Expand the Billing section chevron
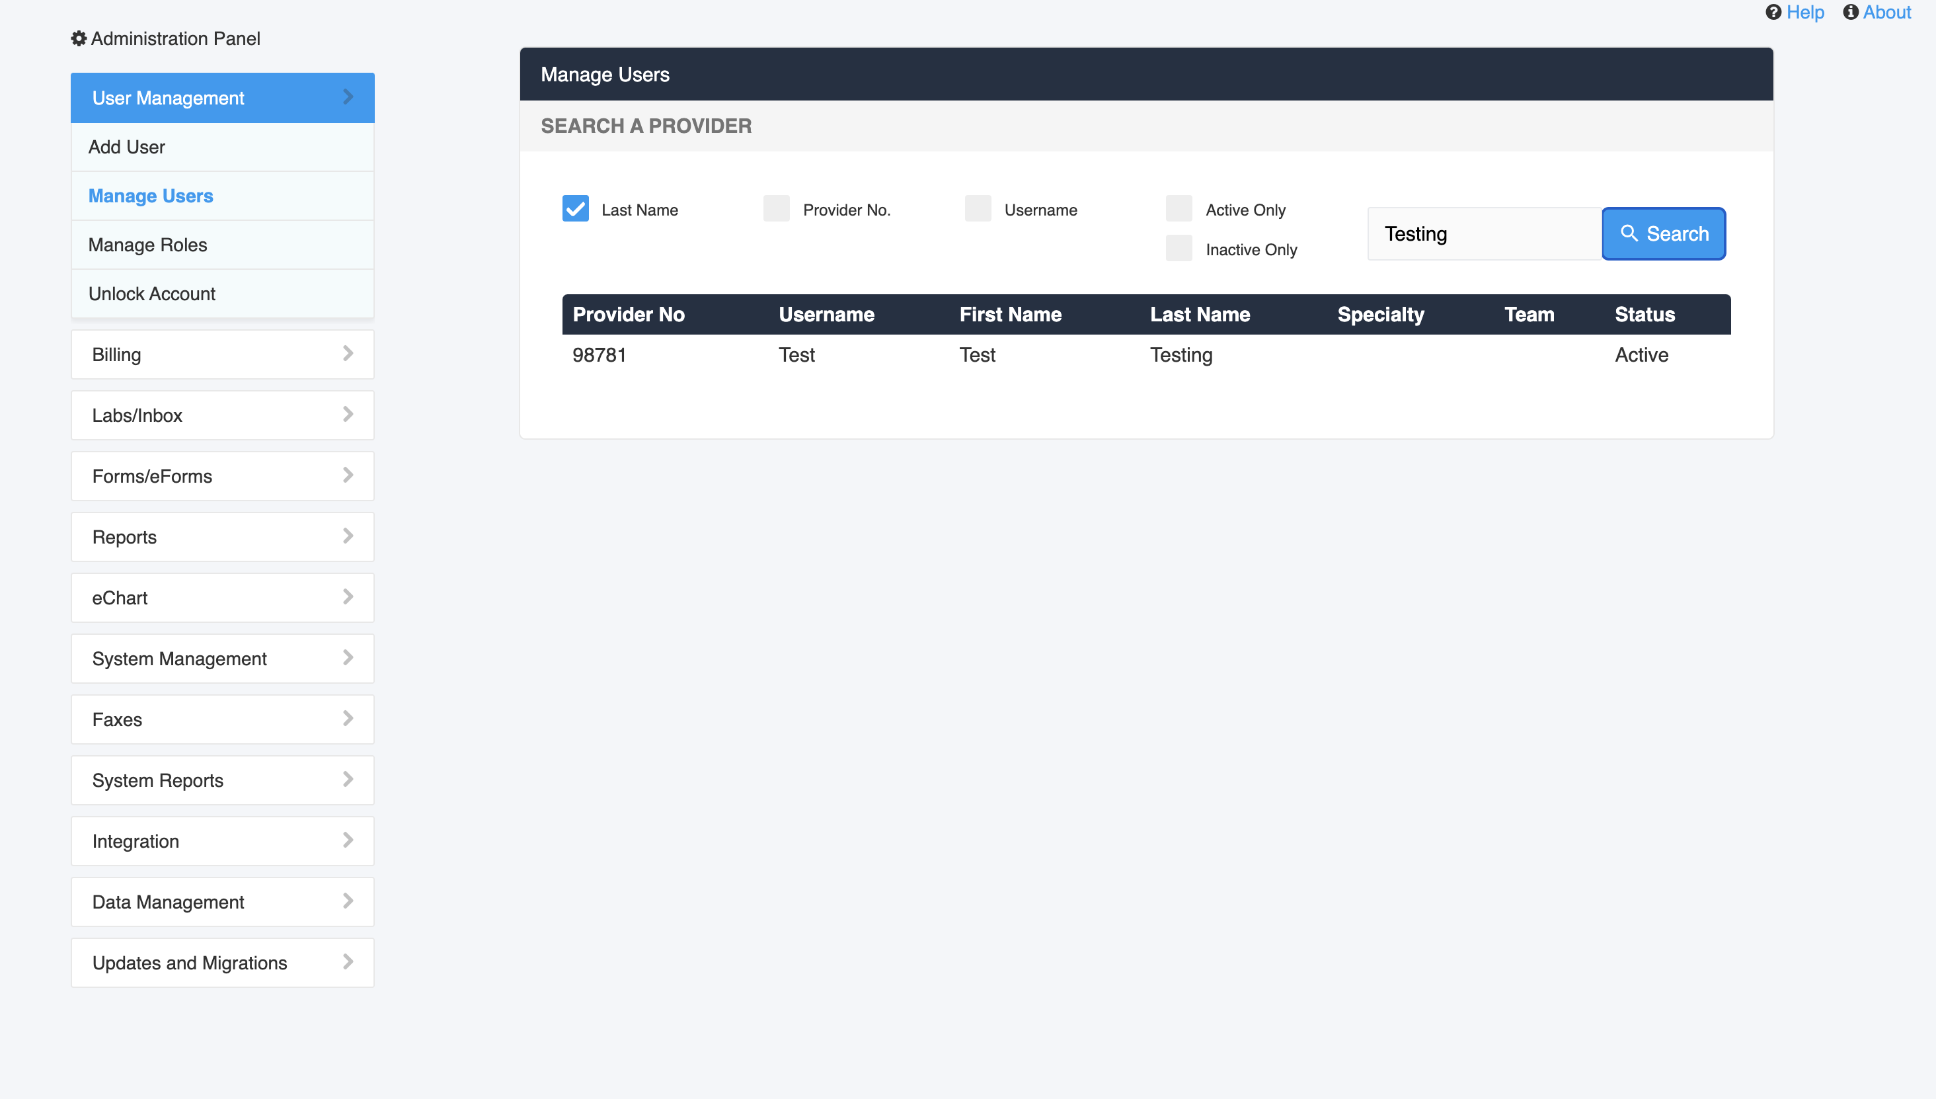The image size is (1936, 1099). (x=348, y=353)
